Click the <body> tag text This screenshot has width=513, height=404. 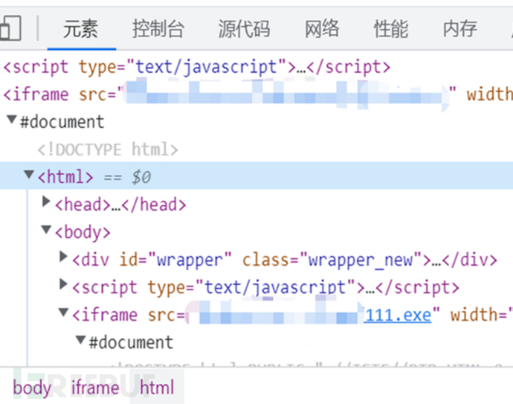pyautogui.click(x=83, y=233)
